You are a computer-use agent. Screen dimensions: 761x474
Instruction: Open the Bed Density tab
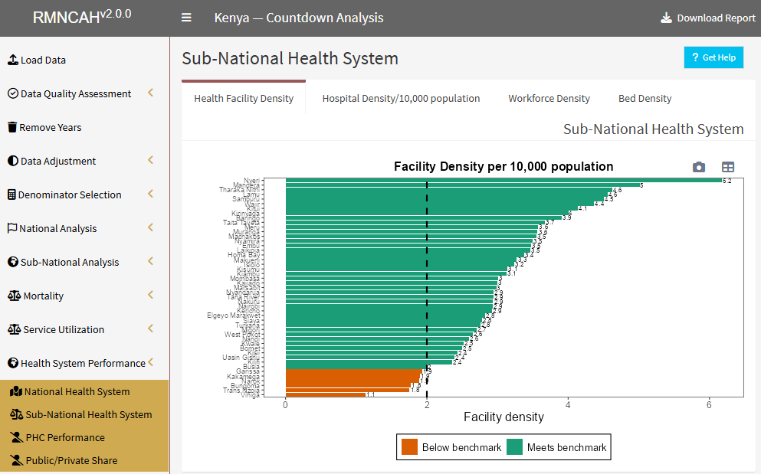[x=645, y=99]
